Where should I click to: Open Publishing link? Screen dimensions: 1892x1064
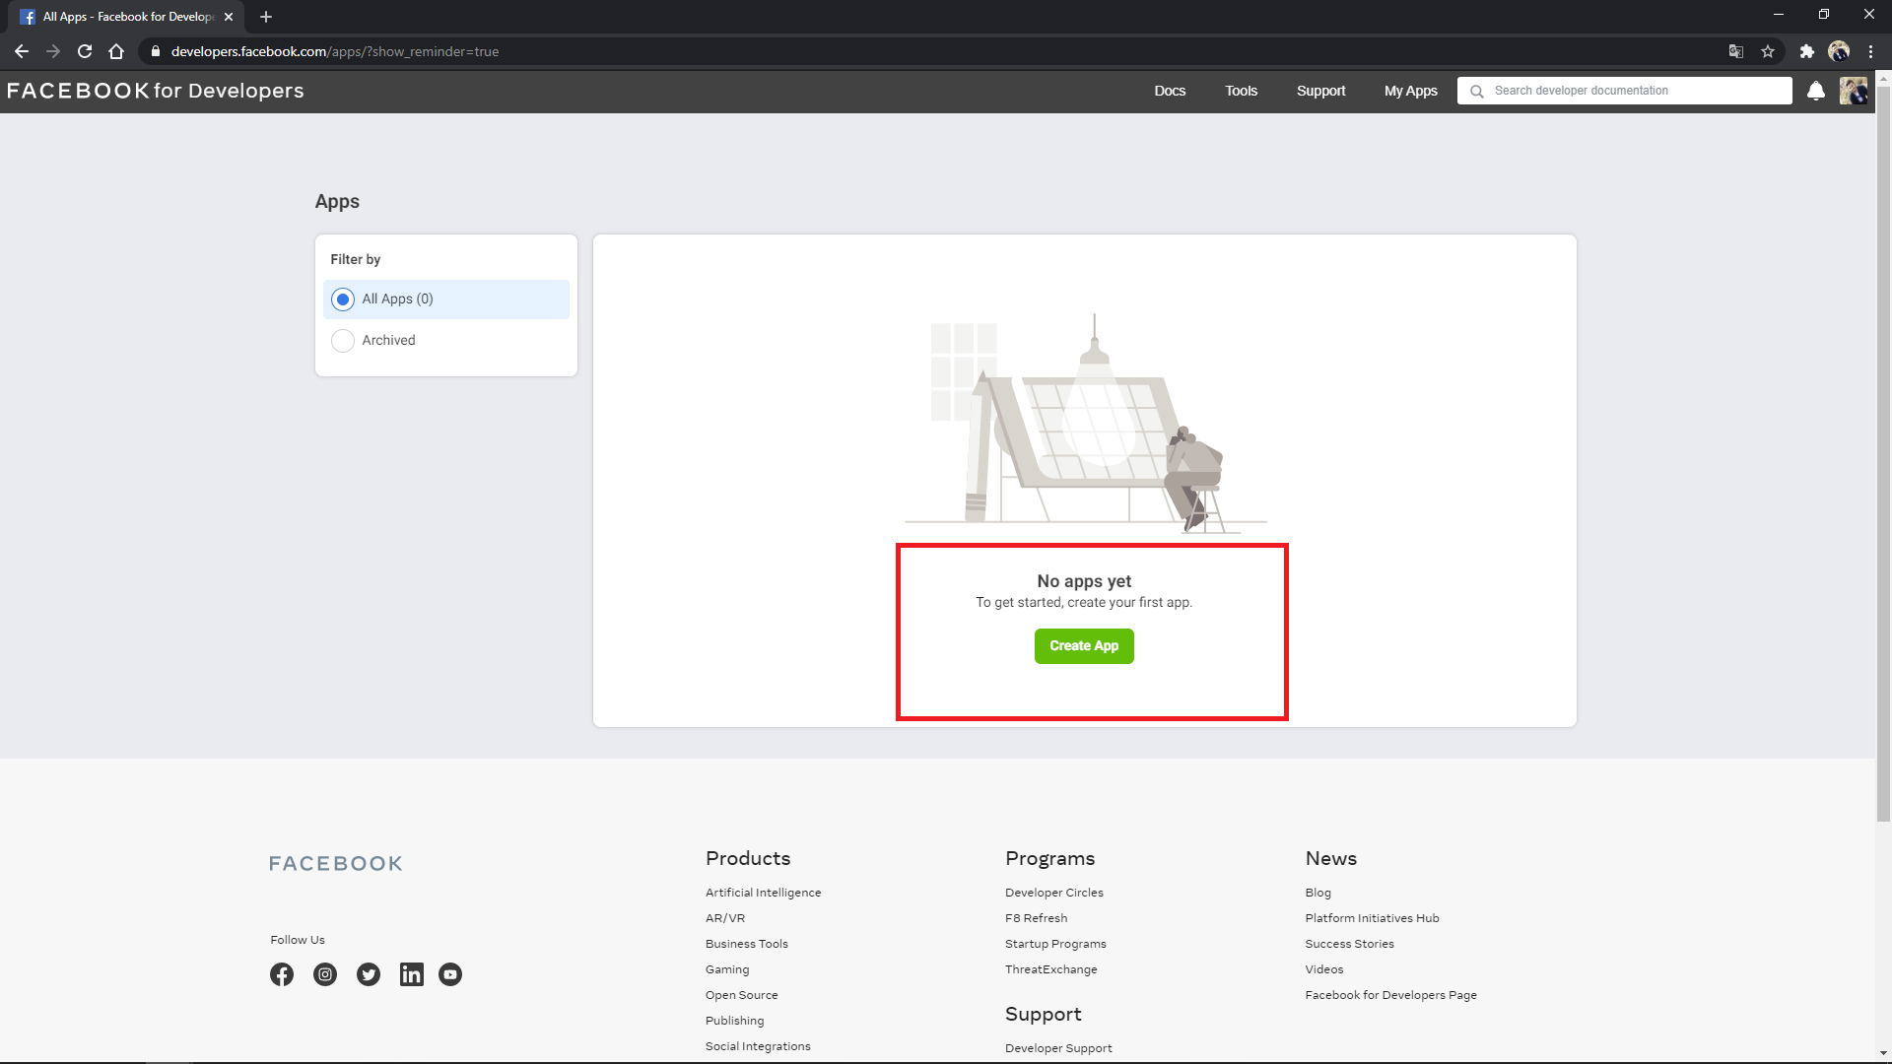point(735,1021)
